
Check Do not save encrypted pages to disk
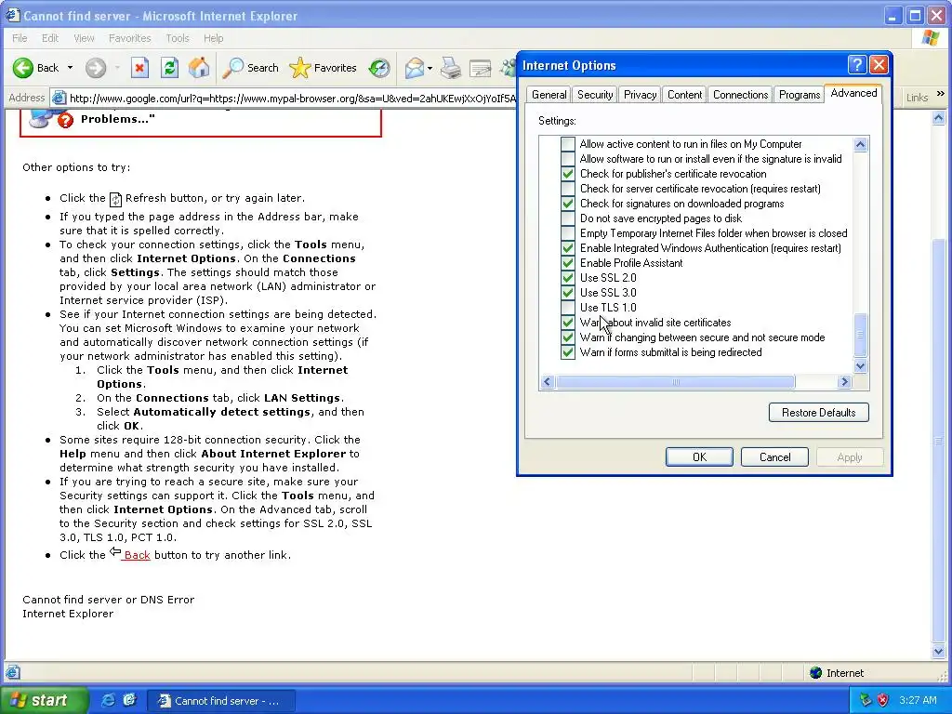point(568,218)
